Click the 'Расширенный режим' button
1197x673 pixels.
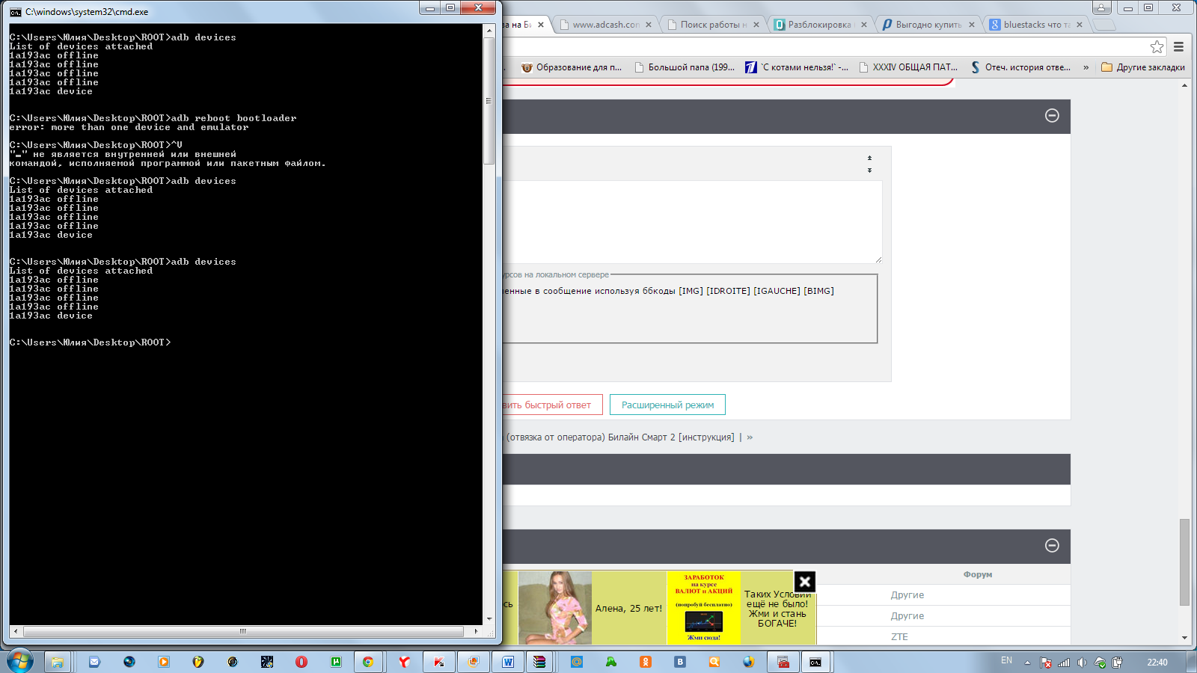point(667,405)
